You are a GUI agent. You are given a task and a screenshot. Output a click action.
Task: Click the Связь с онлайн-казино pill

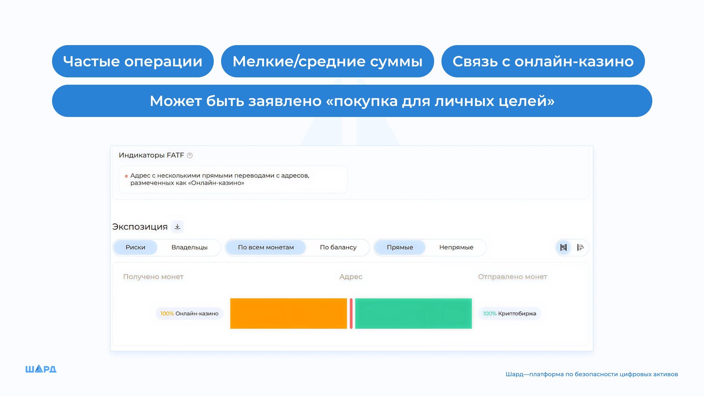[543, 61]
